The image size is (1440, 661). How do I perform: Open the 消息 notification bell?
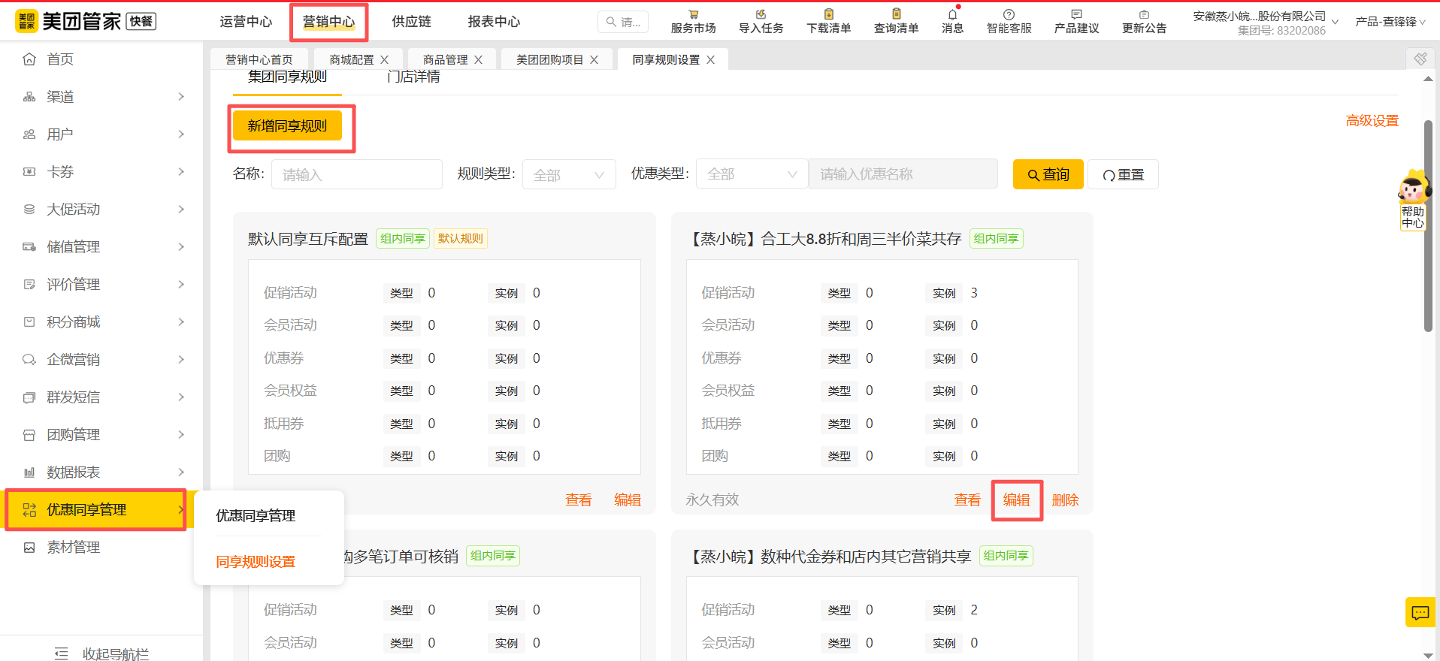(952, 15)
